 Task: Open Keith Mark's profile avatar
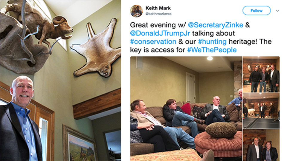[x=136, y=11]
